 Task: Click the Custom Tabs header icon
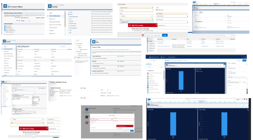pos(94,42)
